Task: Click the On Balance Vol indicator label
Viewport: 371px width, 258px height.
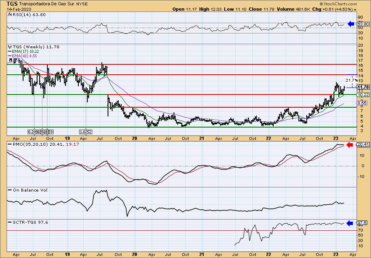Action: [x=30, y=190]
